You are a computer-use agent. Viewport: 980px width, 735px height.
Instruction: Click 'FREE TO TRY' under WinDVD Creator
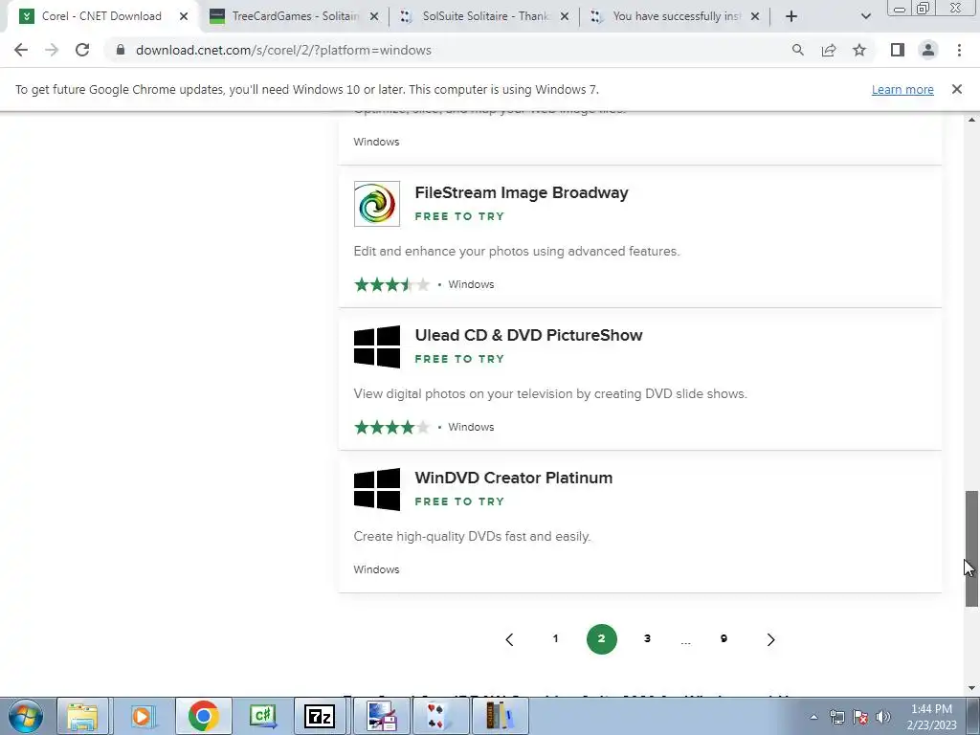459,501
